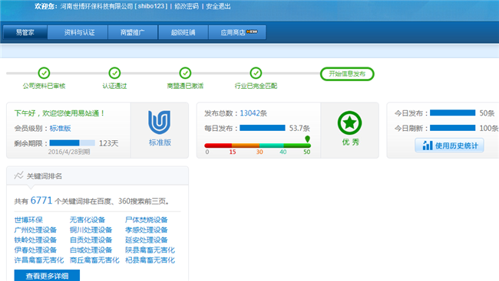This screenshot has height=281, width=499.
Task: Open keyword 自贡处理设备
Action: [x=91, y=240]
